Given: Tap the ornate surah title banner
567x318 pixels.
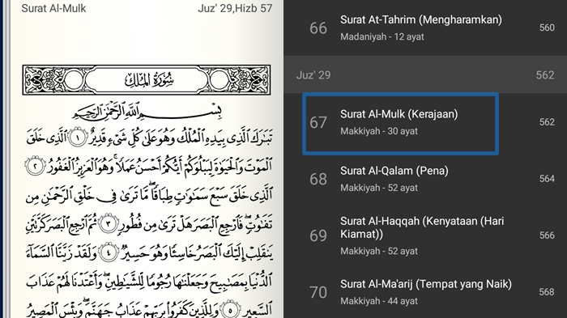Looking at the screenshot, I should tap(147, 80).
